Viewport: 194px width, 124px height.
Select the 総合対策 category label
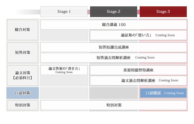pos(22,30)
